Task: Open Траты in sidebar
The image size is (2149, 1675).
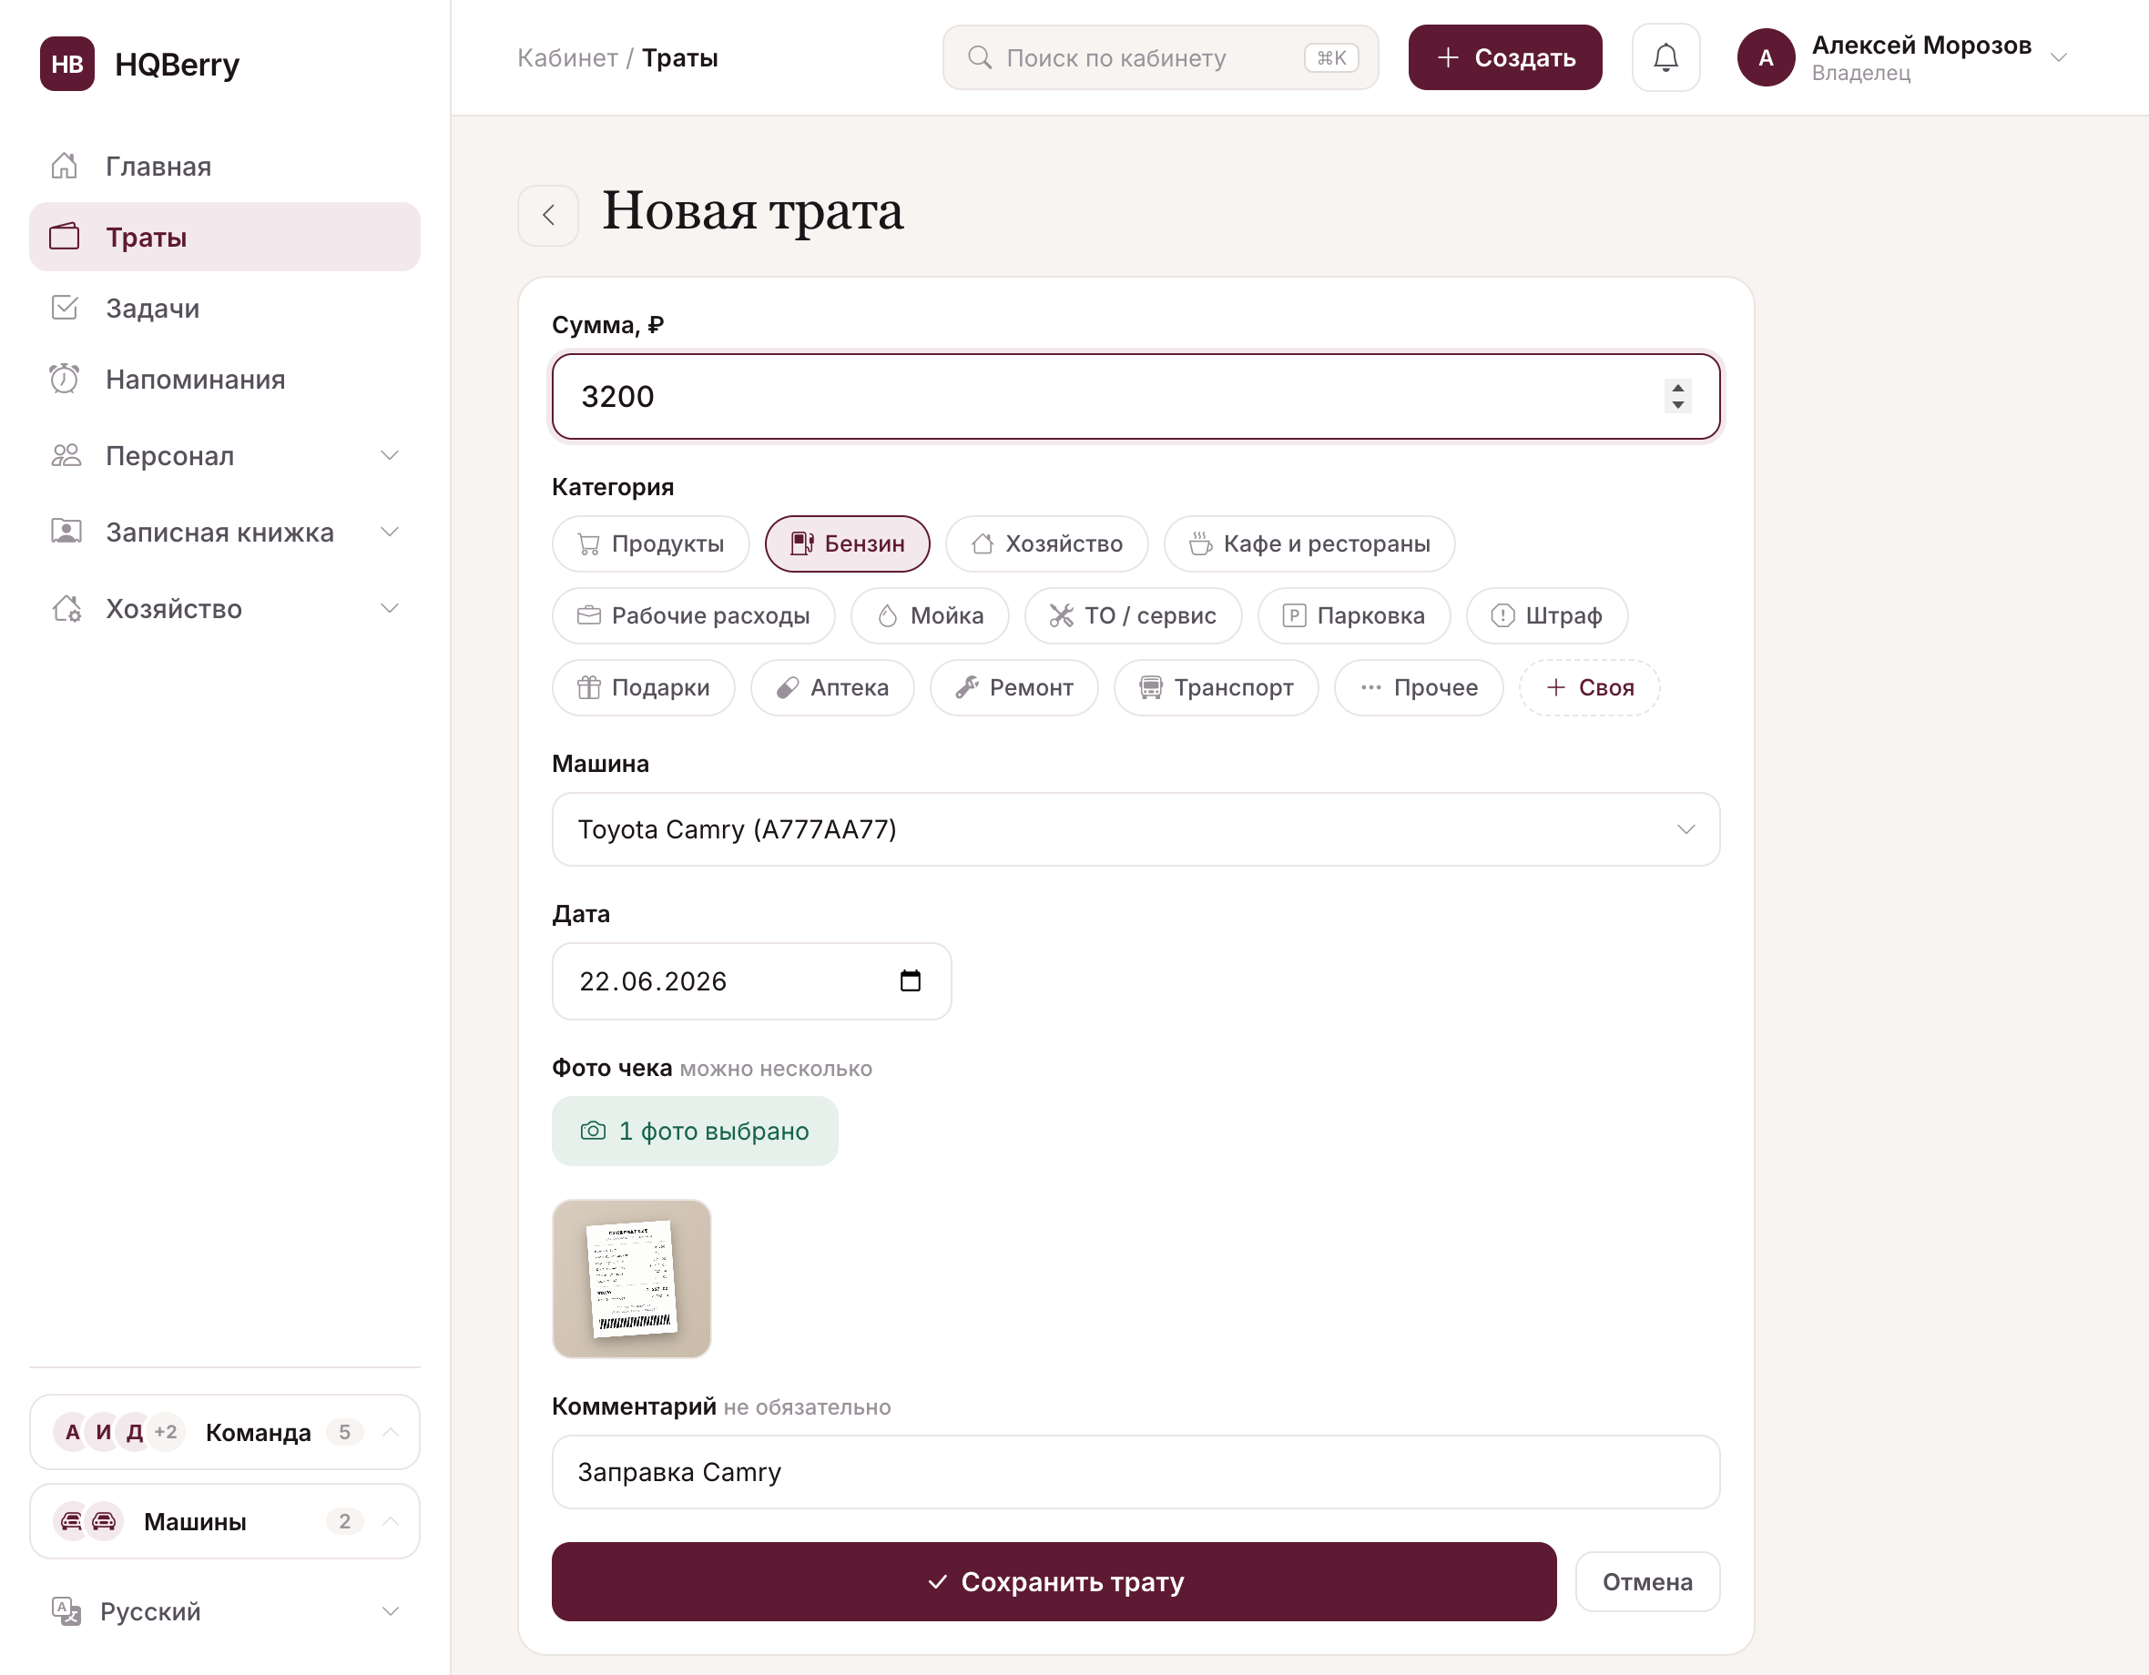Action: [225, 237]
